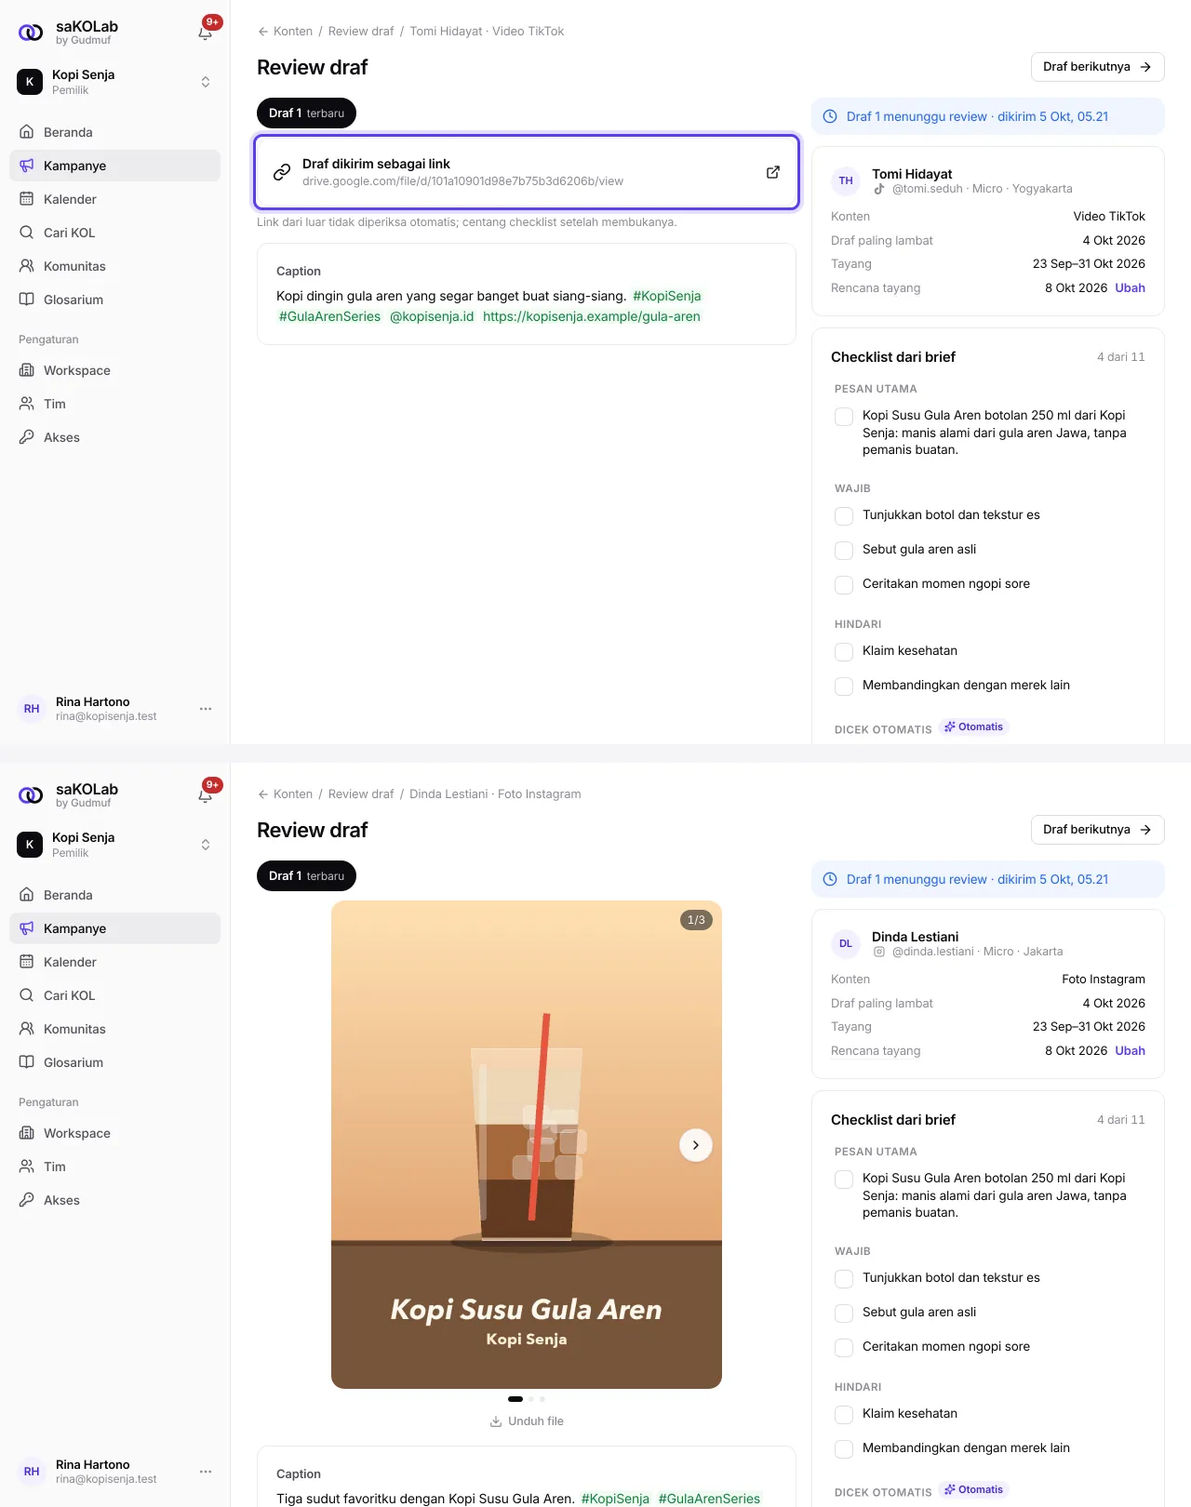Viewport: 1191px width, 1507px height.
Task: Click the Kopi Susu Gula Aren photo
Action: (527, 1144)
